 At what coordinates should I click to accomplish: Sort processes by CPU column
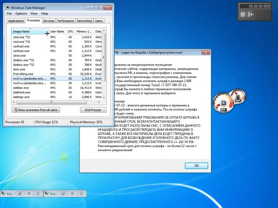pos(70,31)
